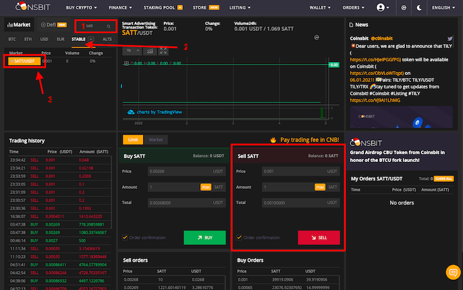Click max in Buy SATT amount

(x=206, y=187)
